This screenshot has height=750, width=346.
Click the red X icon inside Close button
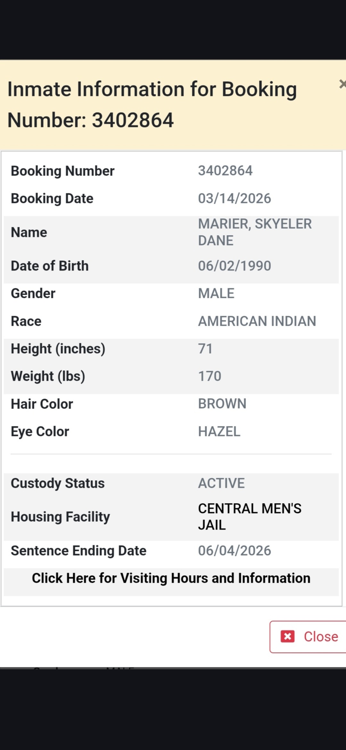[287, 637]
